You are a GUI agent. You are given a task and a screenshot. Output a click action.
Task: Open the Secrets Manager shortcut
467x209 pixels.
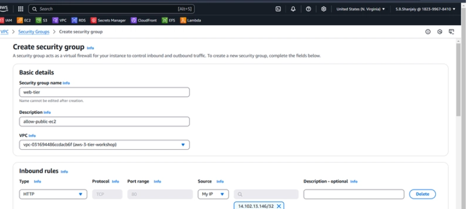point(108,20)
